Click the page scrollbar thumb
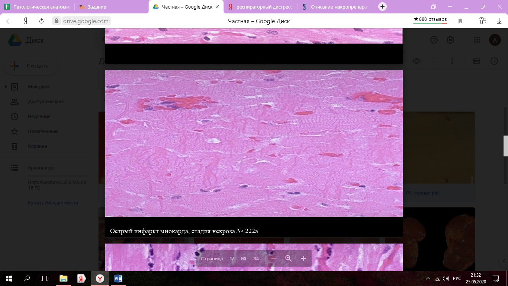The width and height of the screenshot is (508, 286). point(505,146)
